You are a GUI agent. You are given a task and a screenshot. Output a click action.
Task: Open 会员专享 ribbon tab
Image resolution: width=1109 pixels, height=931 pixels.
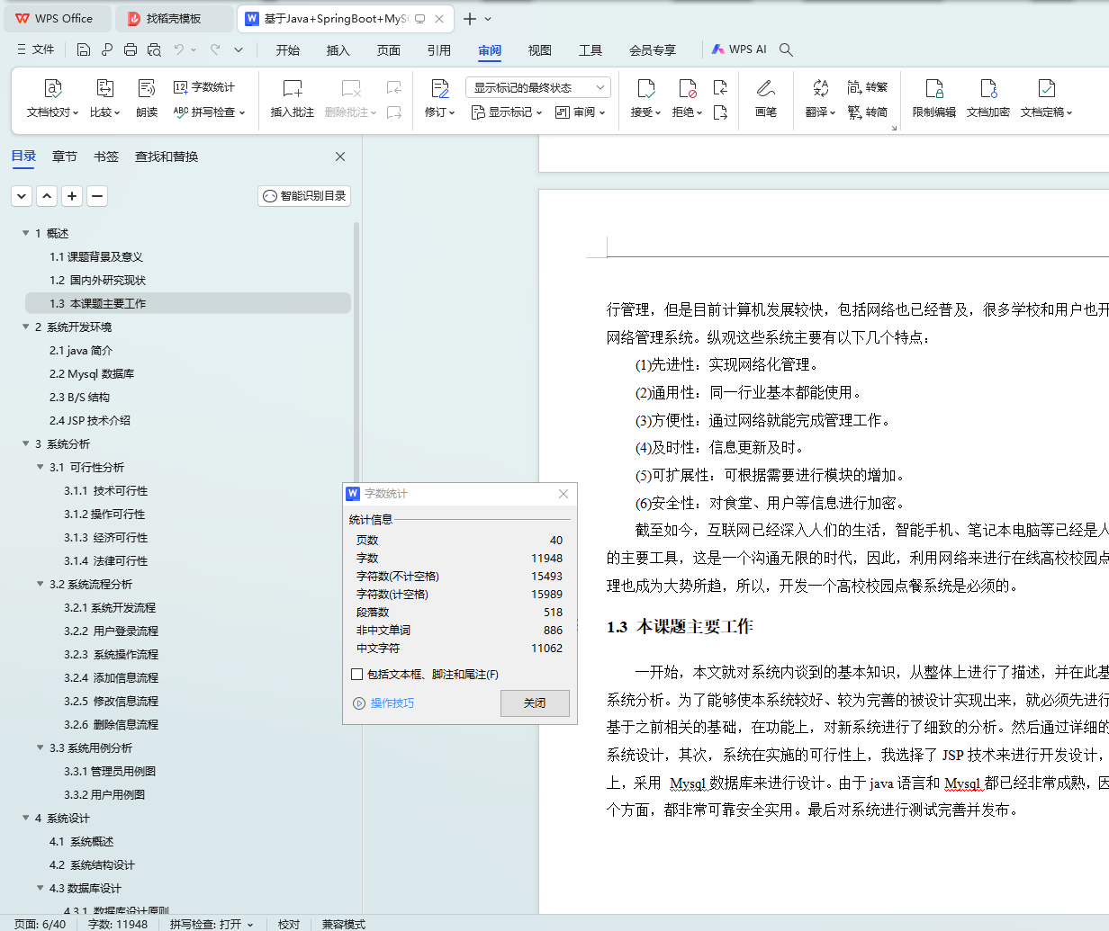pyautogui.click(x=653, y=50)
